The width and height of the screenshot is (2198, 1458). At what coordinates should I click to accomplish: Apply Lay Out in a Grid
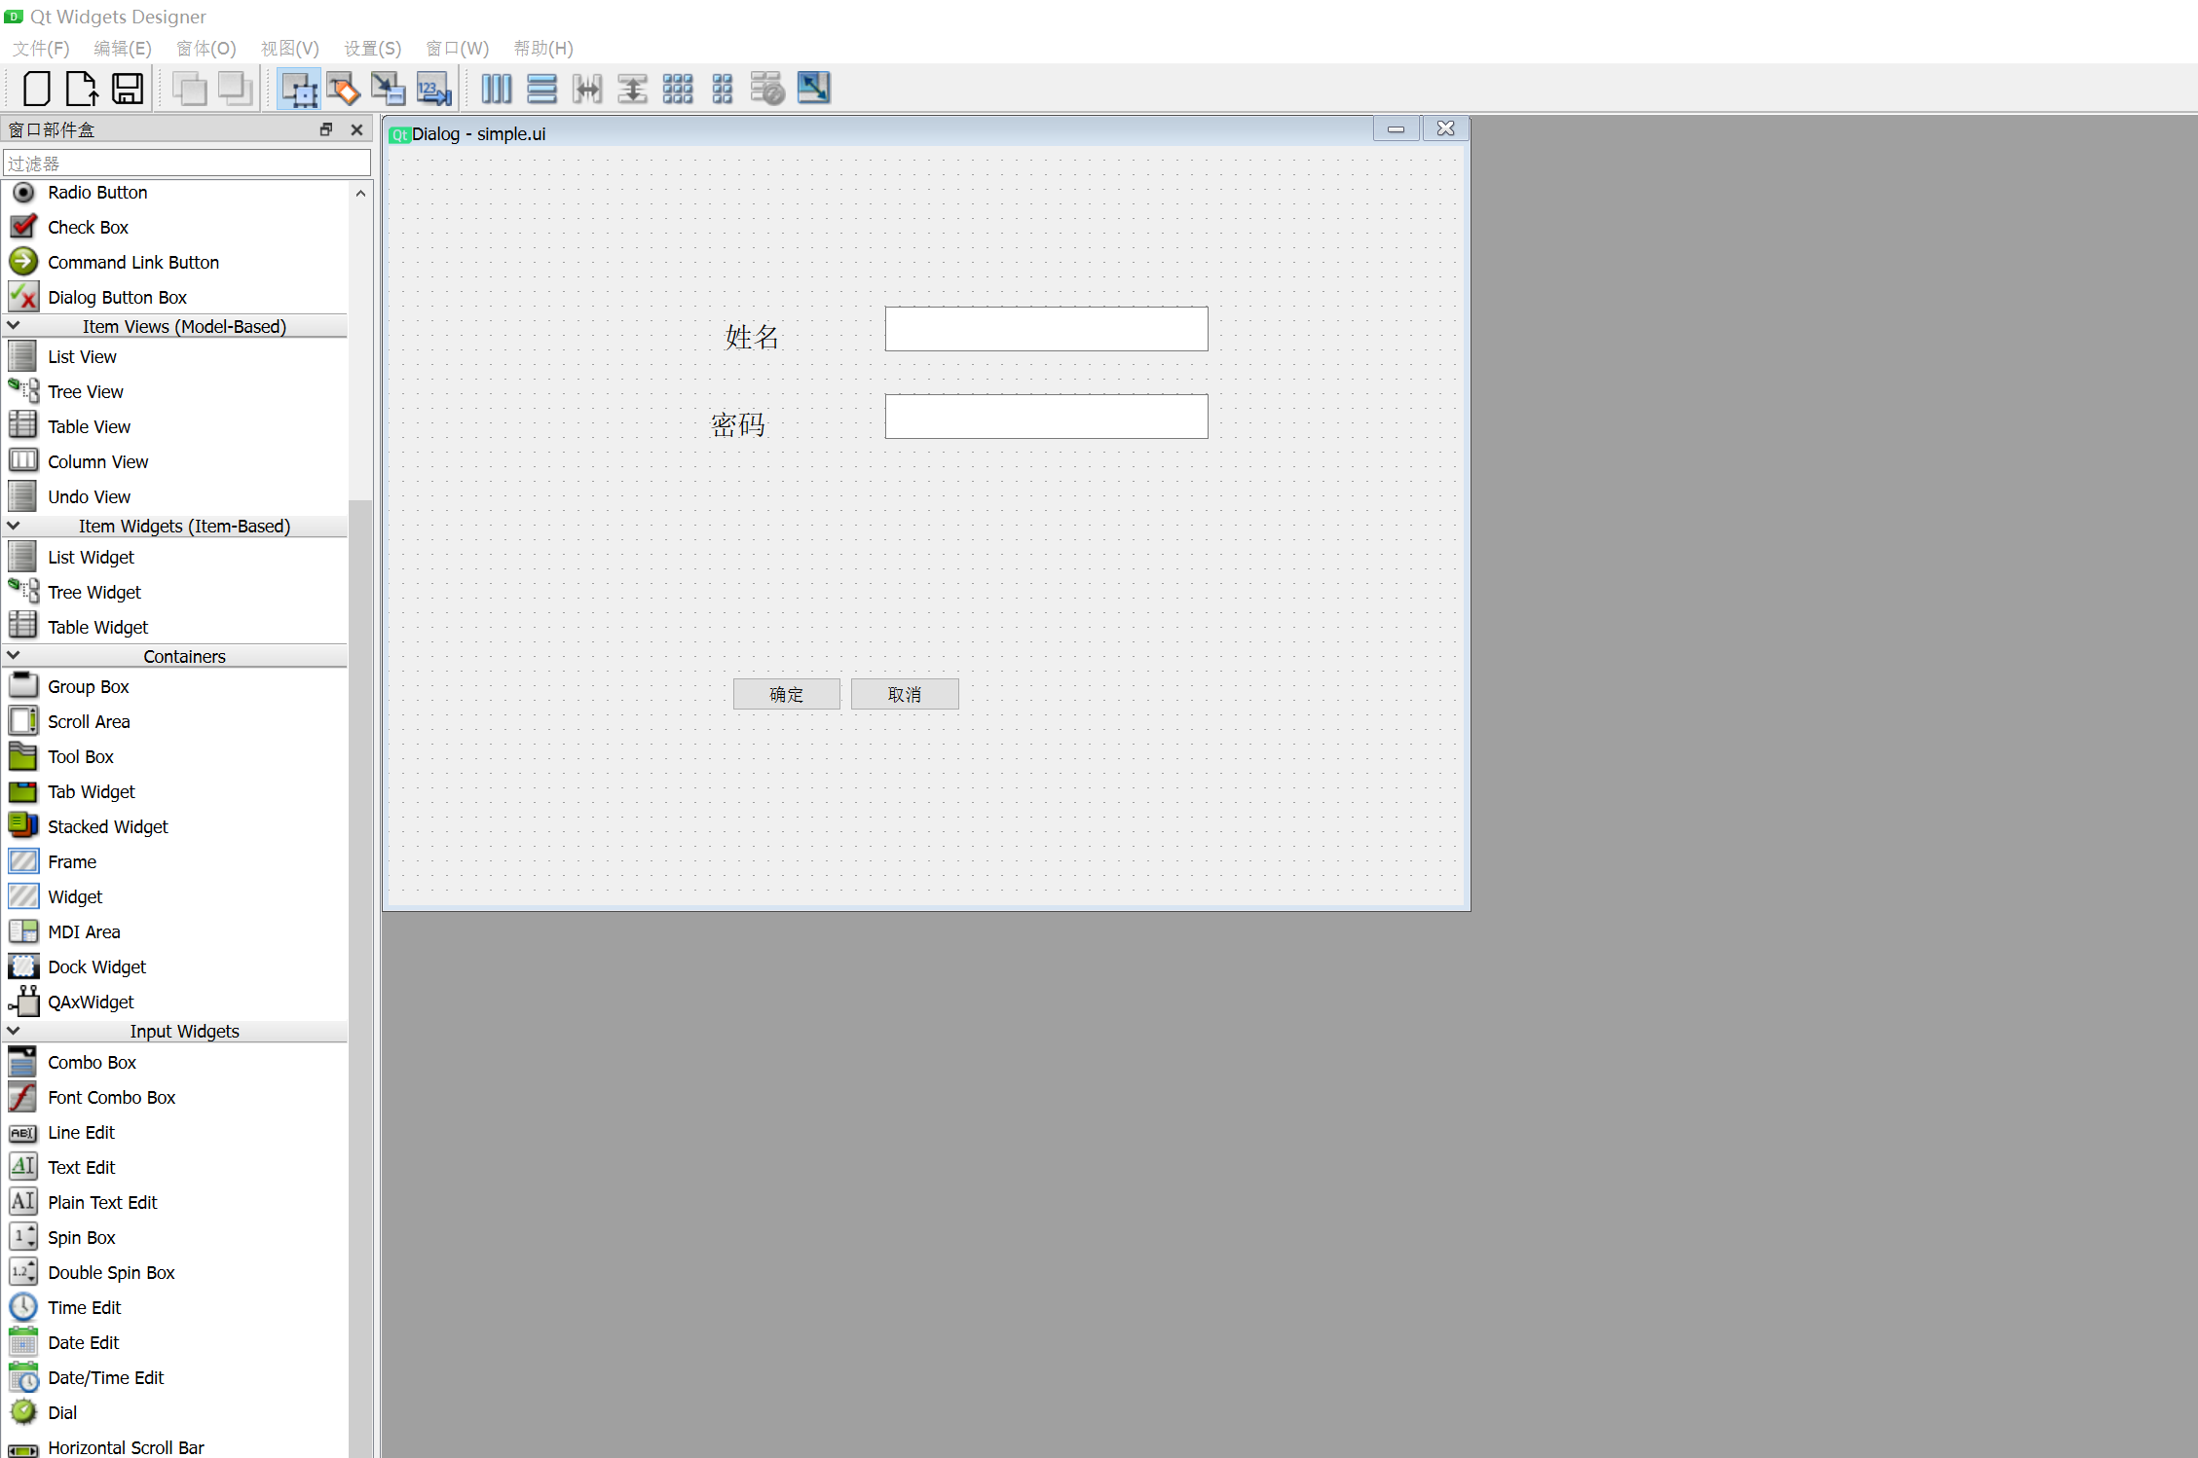[677, 89]
